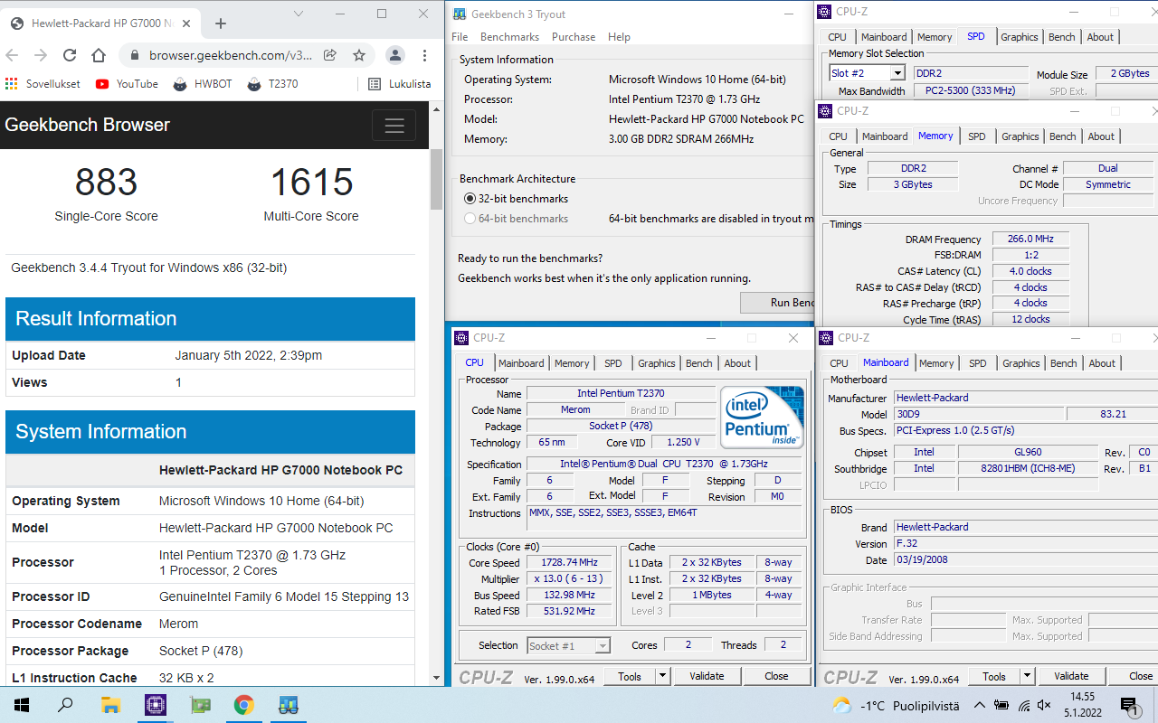The image size is (1158, 723).
Task: Share this page from the address bar
Action: (330, 55)
